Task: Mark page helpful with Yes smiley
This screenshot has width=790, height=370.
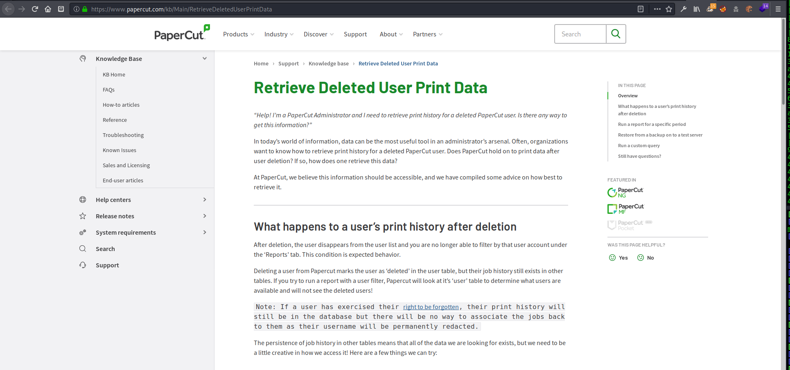Action: pyautogui.click(x=618, y=258)
